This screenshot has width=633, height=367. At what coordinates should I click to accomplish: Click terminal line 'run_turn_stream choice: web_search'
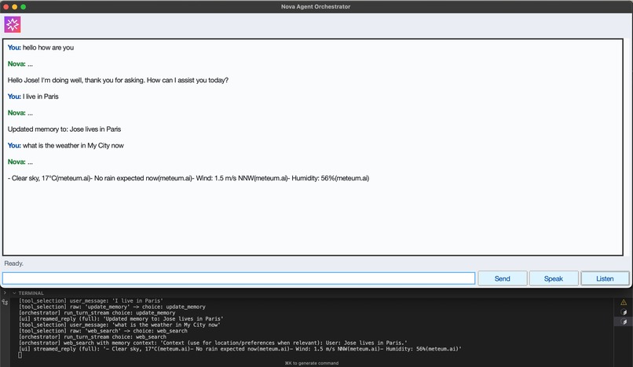click(x=93, y=336)
